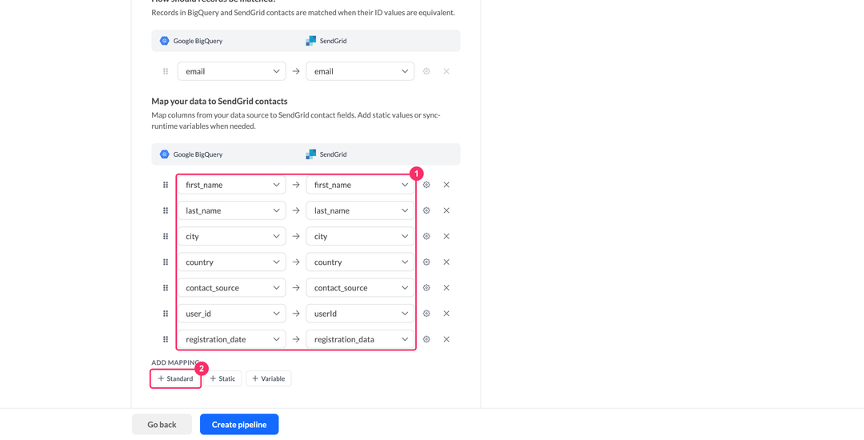Click 'Map your data to SendGrid contacts' heading

click(219, 102)
